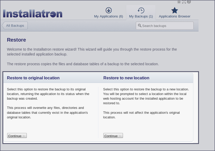
Task: Click the My Applications download arrow icon
Action: [x=109, y=10]
